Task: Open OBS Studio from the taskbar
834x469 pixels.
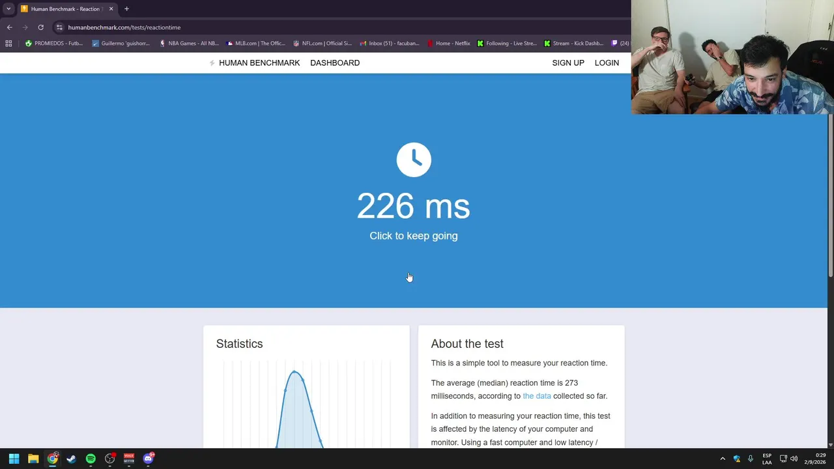Action: pyautogui.click(x=110, y=459)
